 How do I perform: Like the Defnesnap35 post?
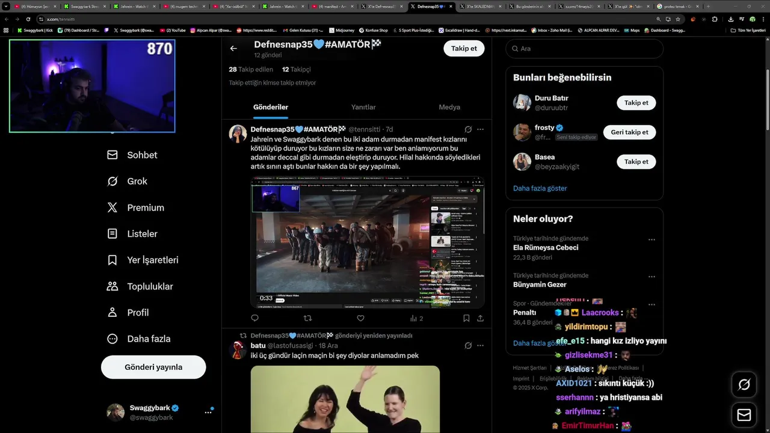(360, 318)
